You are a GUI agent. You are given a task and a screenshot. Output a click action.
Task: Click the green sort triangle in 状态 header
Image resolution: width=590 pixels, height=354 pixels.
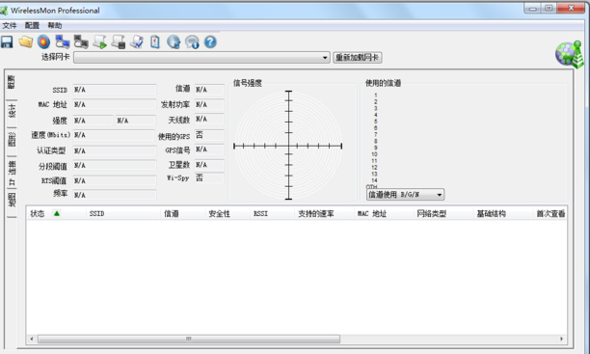[57, 213]
